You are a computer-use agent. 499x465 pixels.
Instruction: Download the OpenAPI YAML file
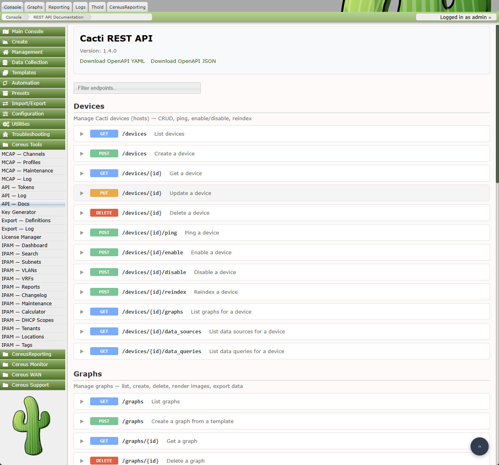112,61
